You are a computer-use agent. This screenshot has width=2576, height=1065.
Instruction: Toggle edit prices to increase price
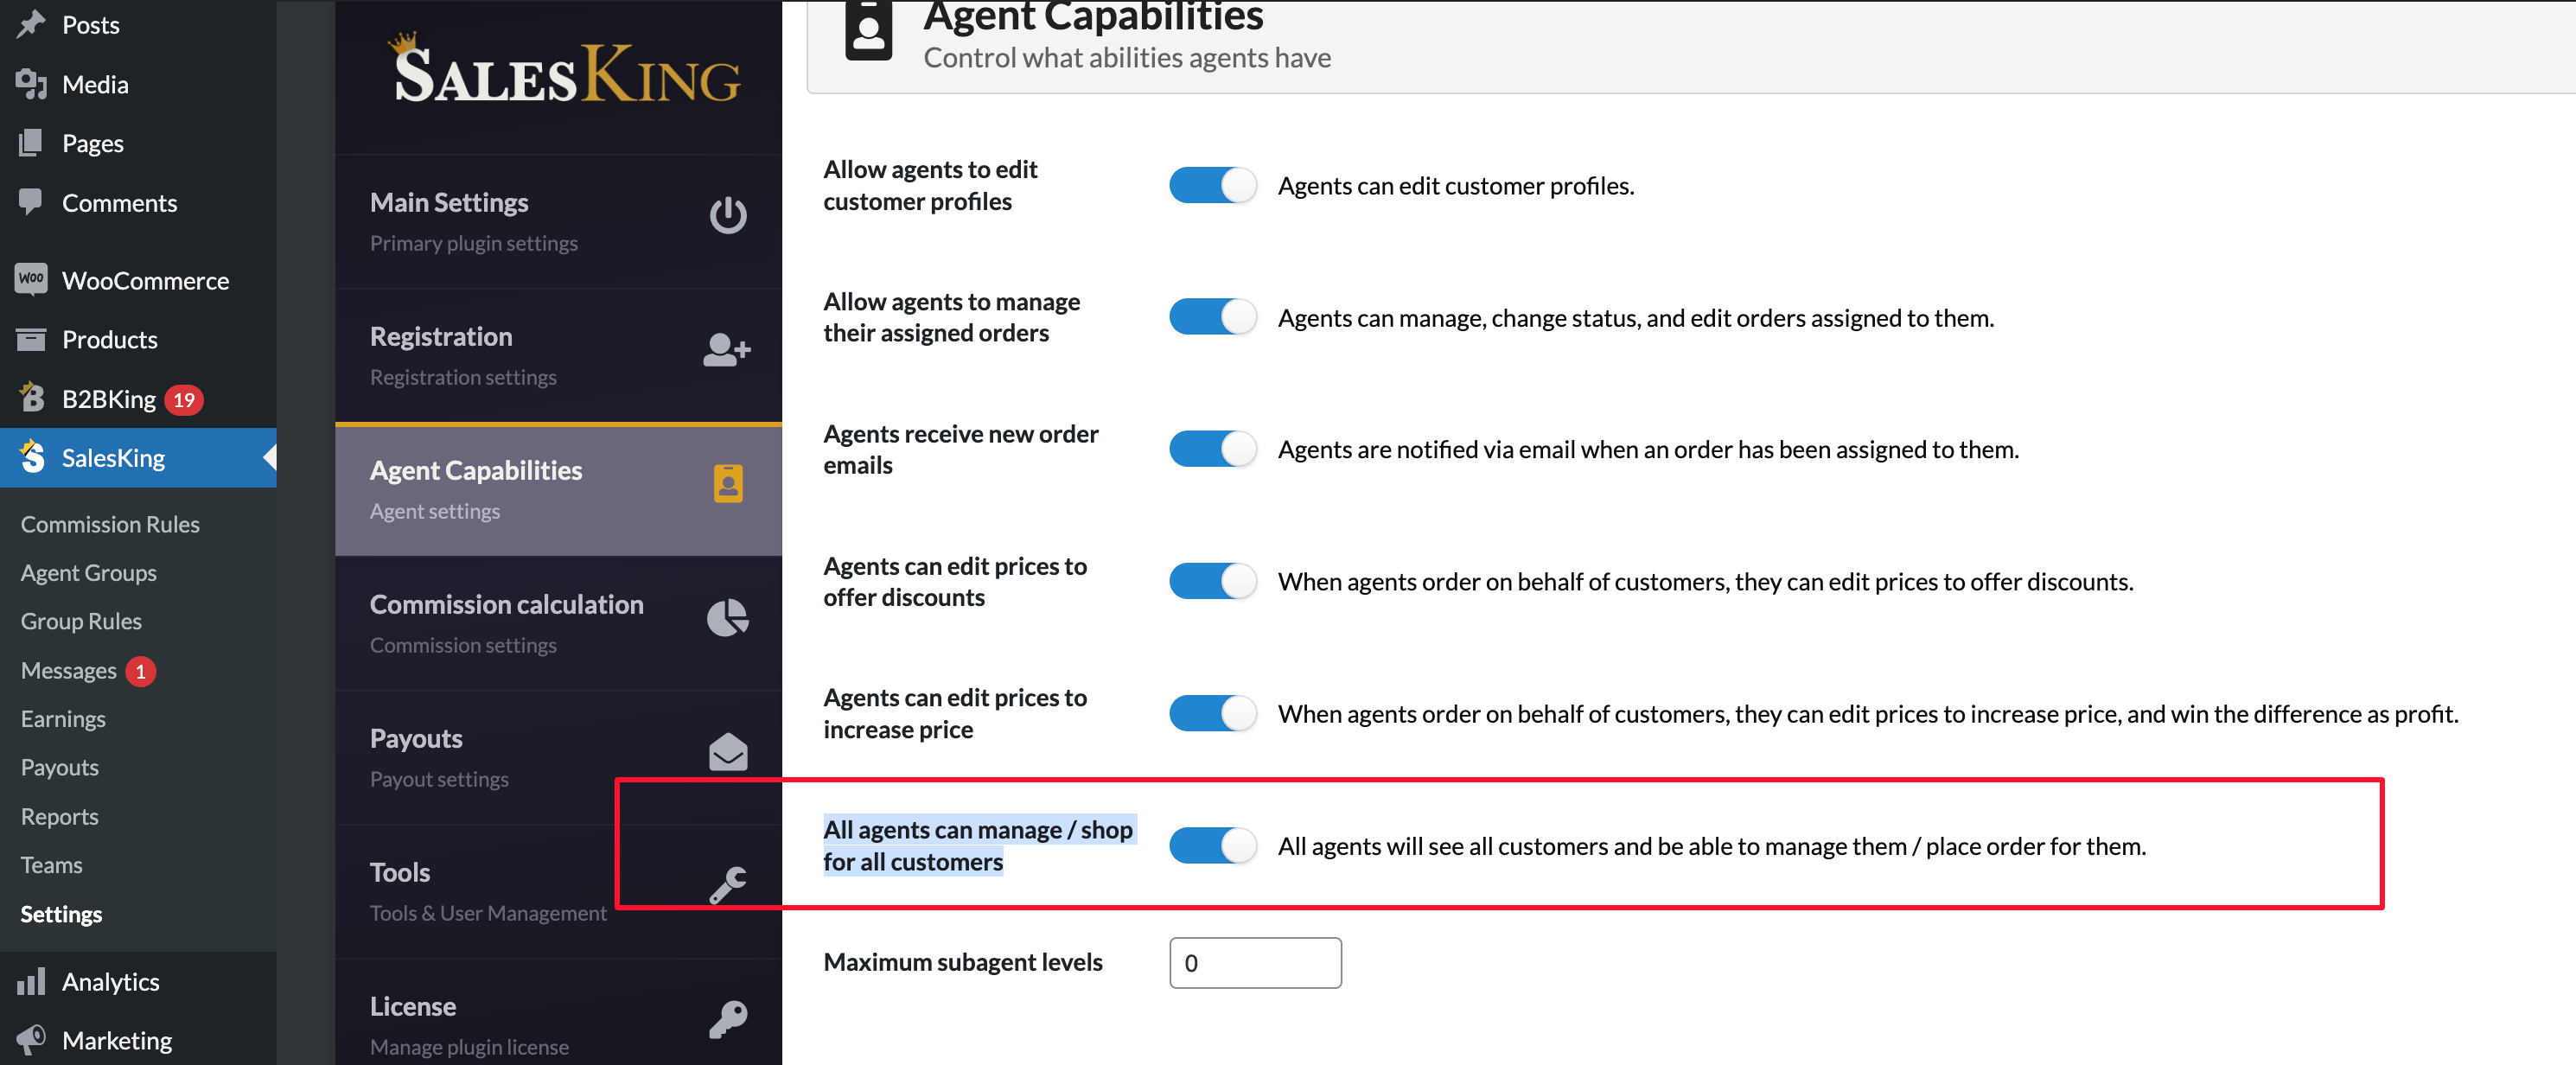tap(1212, 713)
